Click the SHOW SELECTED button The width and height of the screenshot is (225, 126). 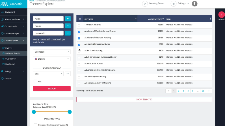(x=144, y=100)
